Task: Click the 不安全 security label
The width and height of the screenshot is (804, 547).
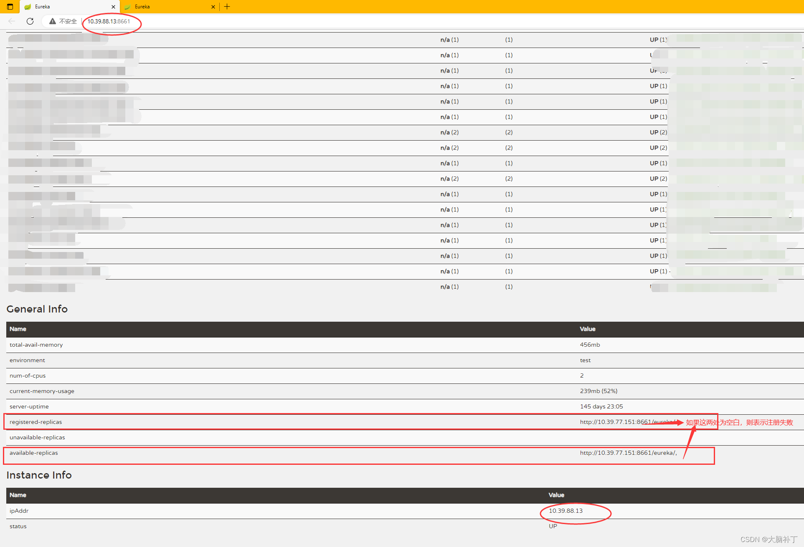Action: coord(68,21)
